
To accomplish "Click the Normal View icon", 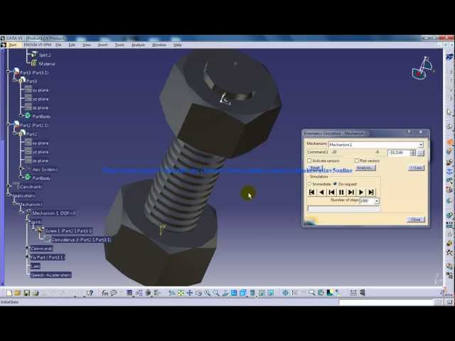I will 225,293.
